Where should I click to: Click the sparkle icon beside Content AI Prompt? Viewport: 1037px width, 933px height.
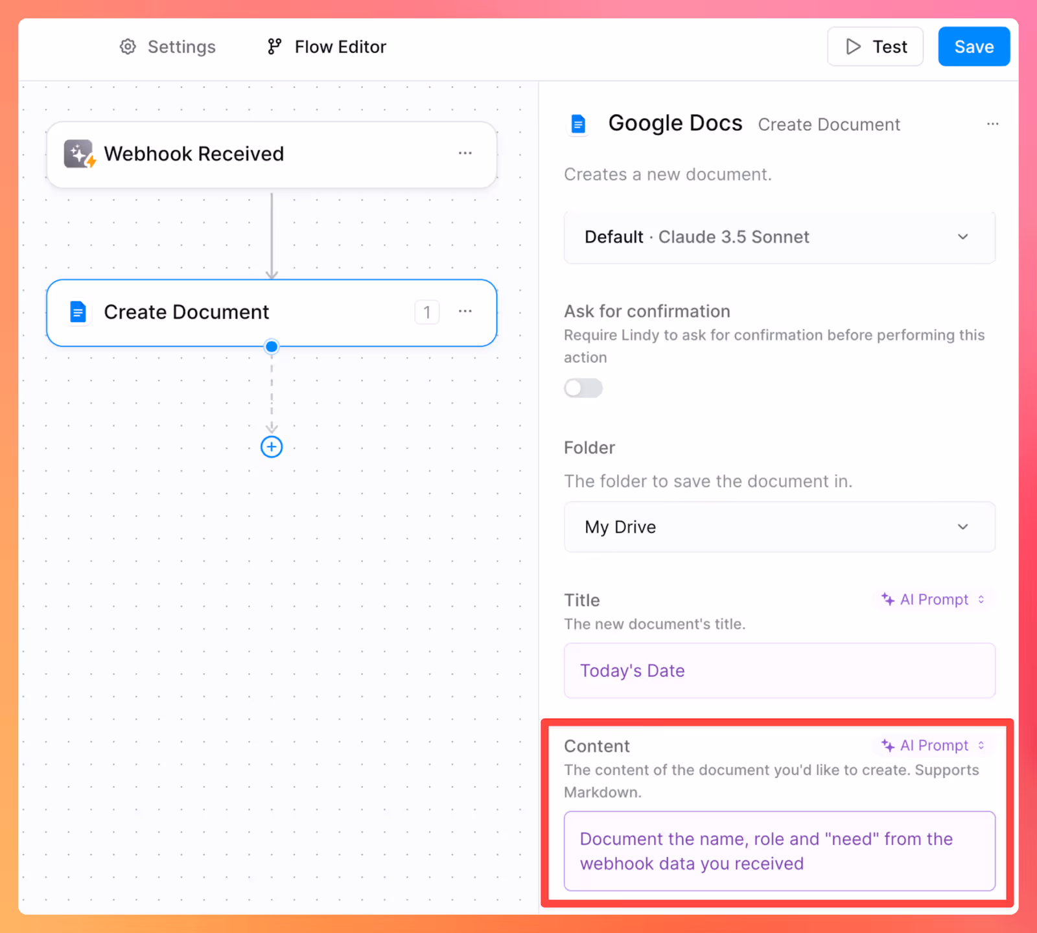pos(887,745)
